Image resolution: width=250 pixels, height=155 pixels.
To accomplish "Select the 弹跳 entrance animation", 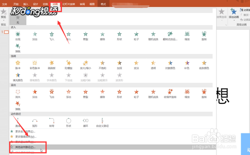I will [x=18, y=48].
